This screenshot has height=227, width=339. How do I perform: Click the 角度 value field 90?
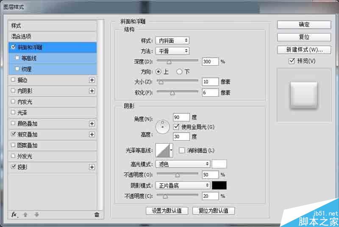tap(181, 117)
